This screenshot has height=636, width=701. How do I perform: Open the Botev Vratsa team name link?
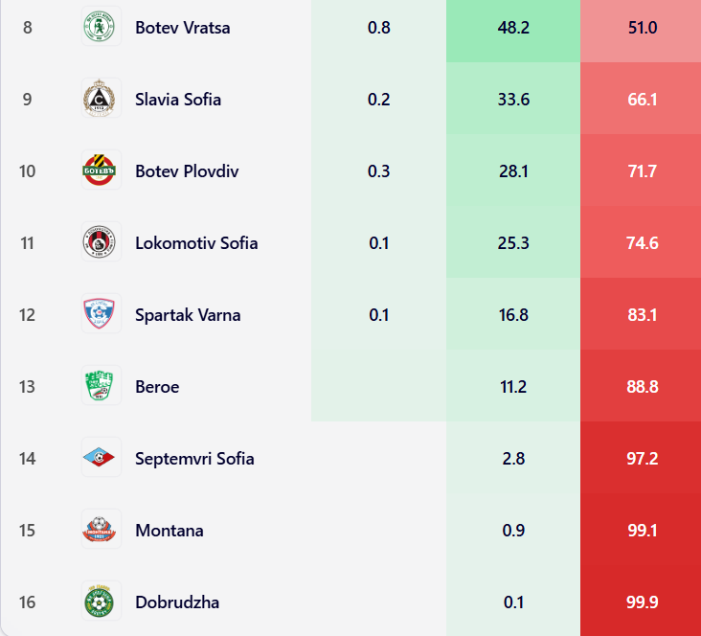pos(182,28)
